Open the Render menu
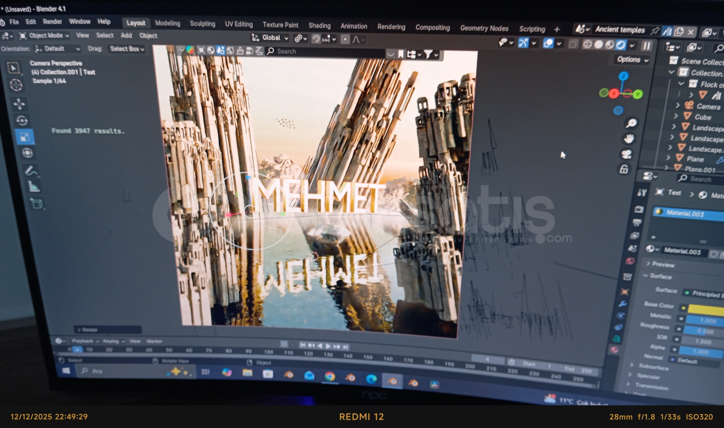 pyautogui.click(x=52, y=22)
